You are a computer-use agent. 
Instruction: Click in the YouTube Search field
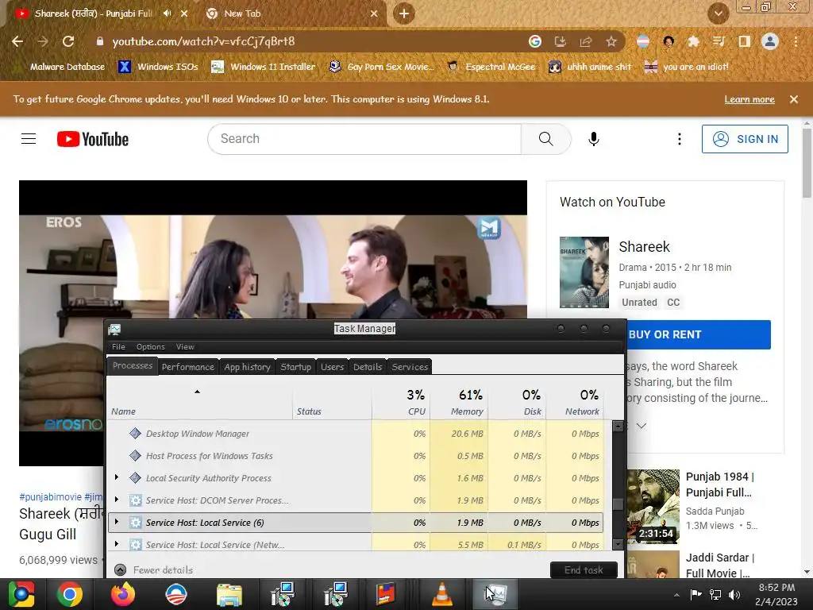(x=364, y=139)
